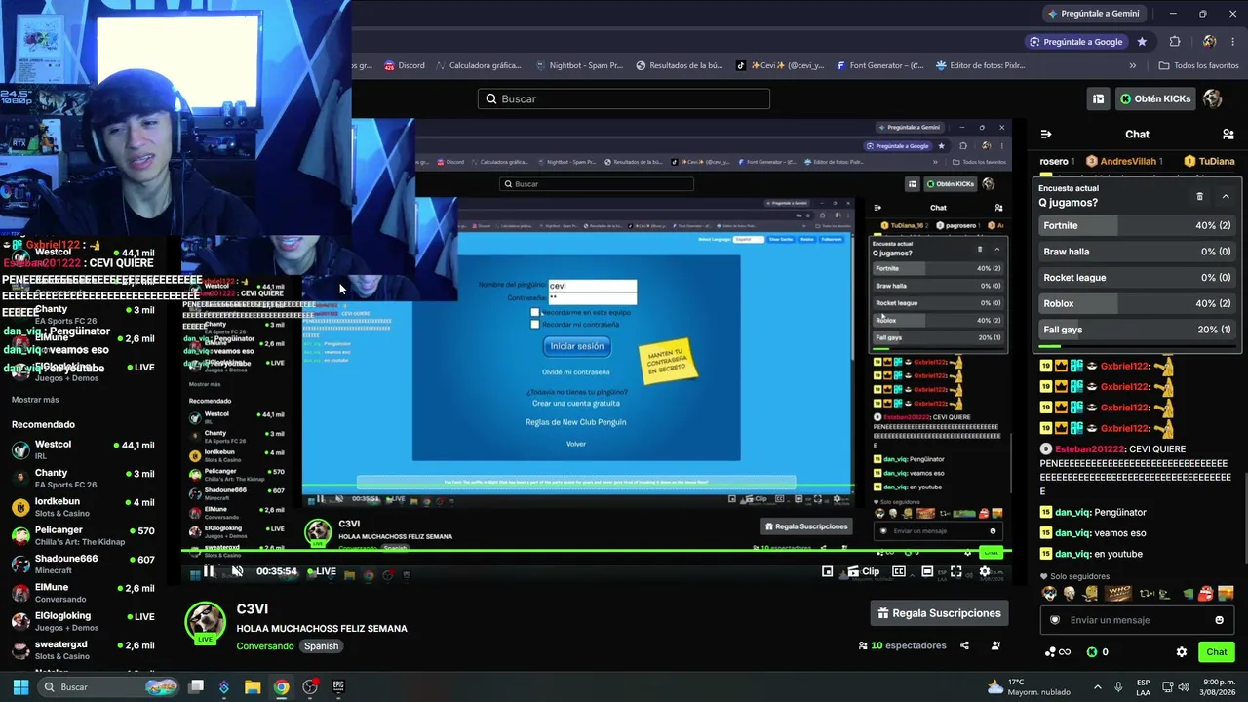Open the Nightbot bookmark
This screenshot has height=702, width=1248.
[579, 65]
